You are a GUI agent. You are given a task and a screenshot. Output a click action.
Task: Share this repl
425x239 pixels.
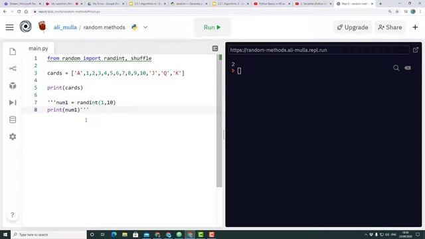pyautogui.click(x=390, y=27)
